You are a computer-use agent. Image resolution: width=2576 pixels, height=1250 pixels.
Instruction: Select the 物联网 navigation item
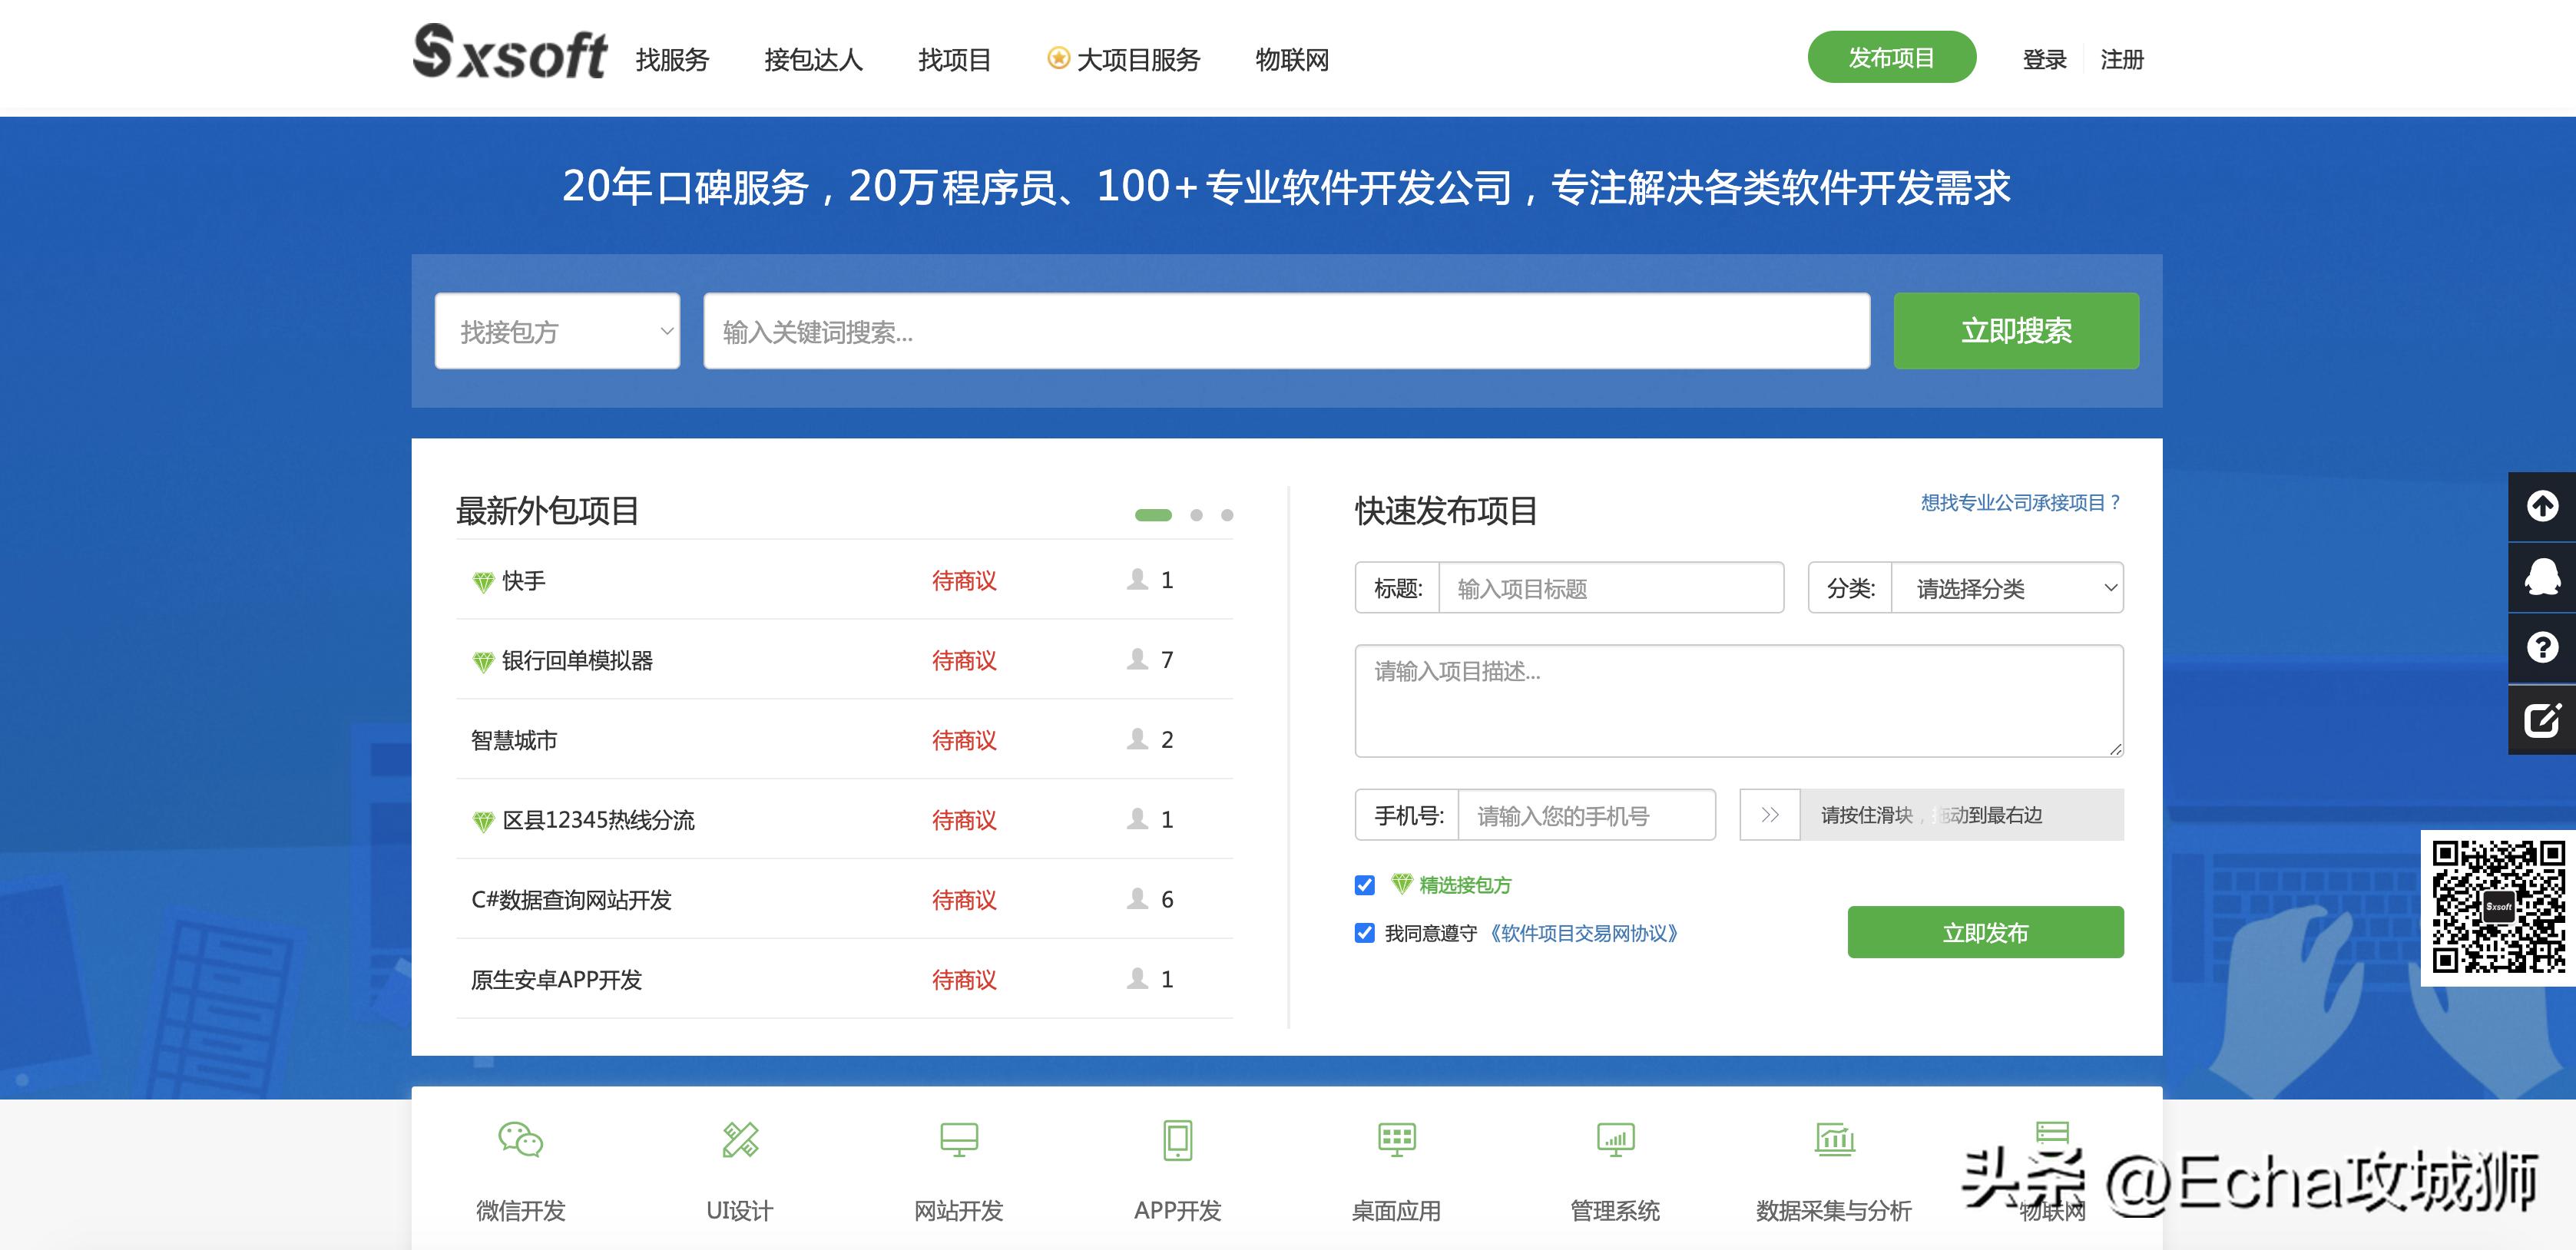(x=1292, y=60)
